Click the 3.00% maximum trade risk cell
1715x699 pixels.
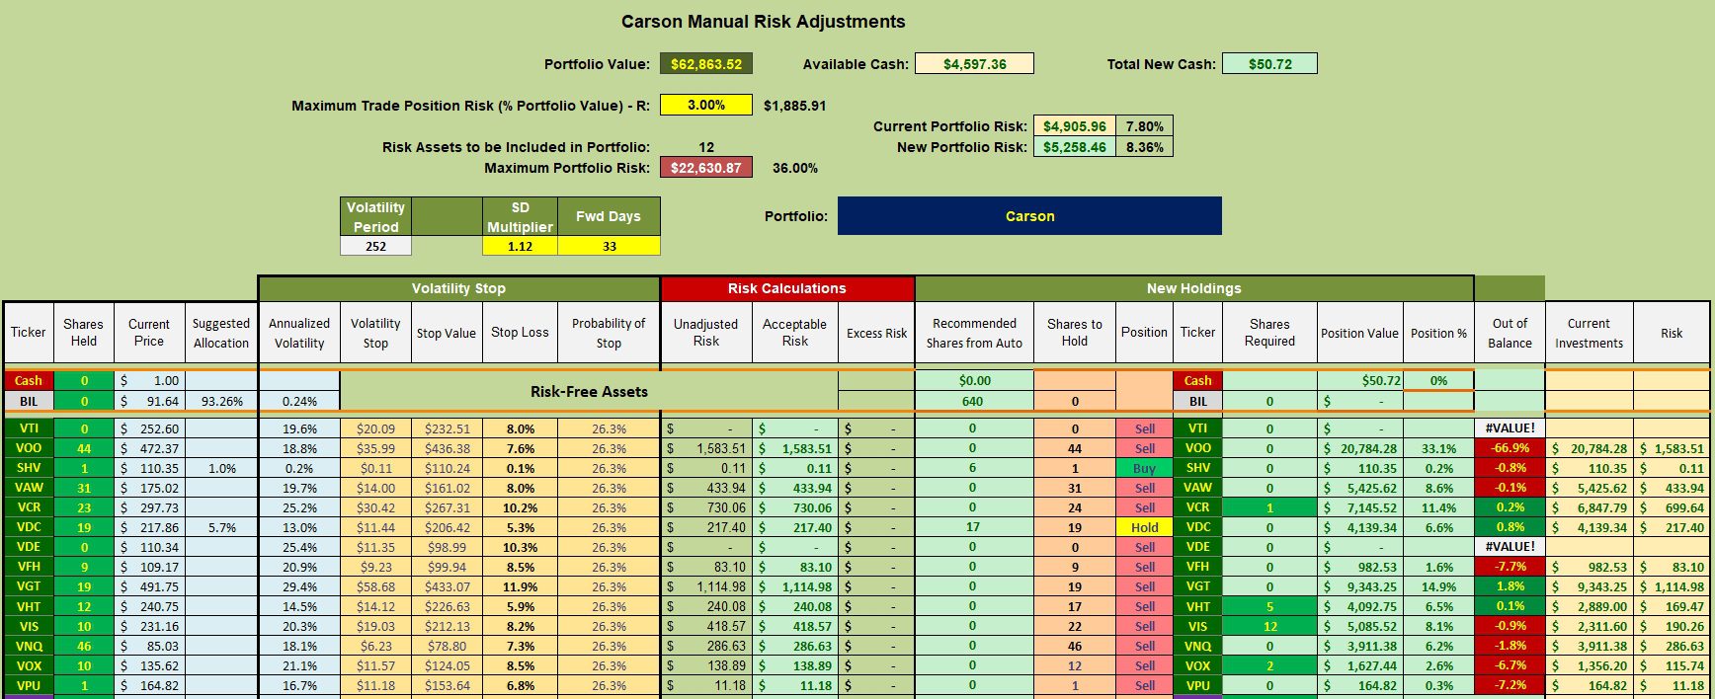[x=706, y=105]
